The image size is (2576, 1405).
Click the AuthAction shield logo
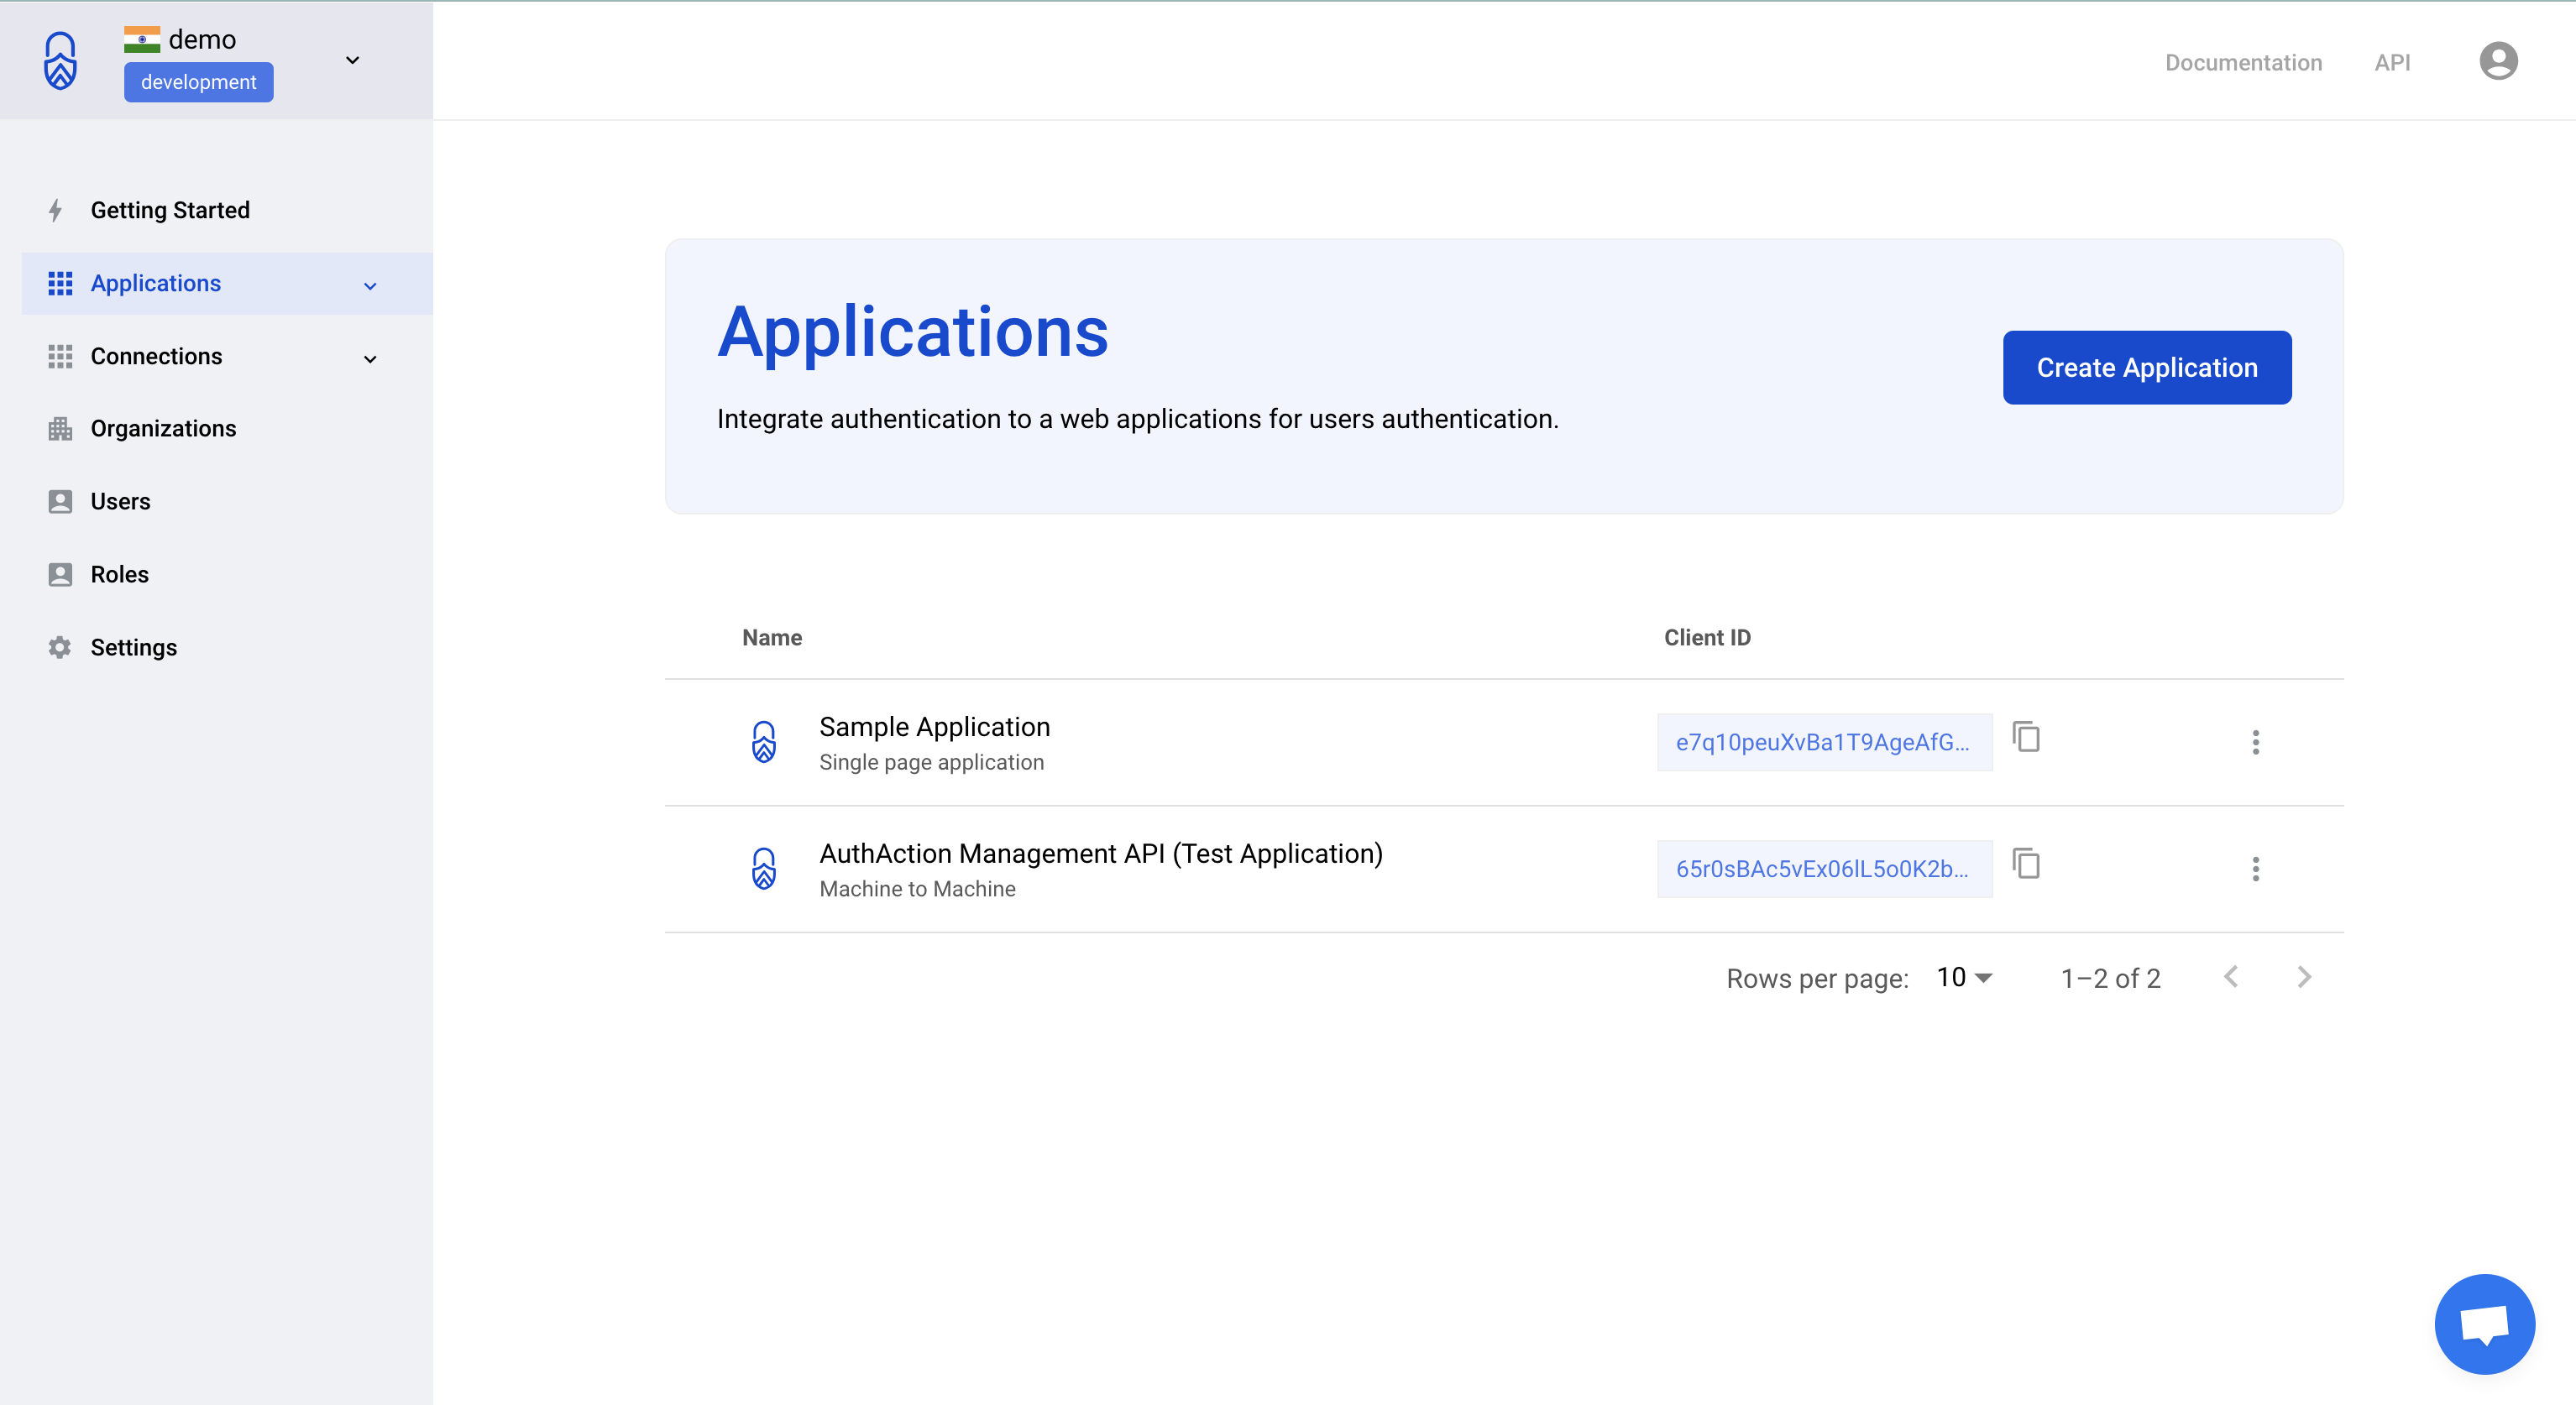click(61, 60)
